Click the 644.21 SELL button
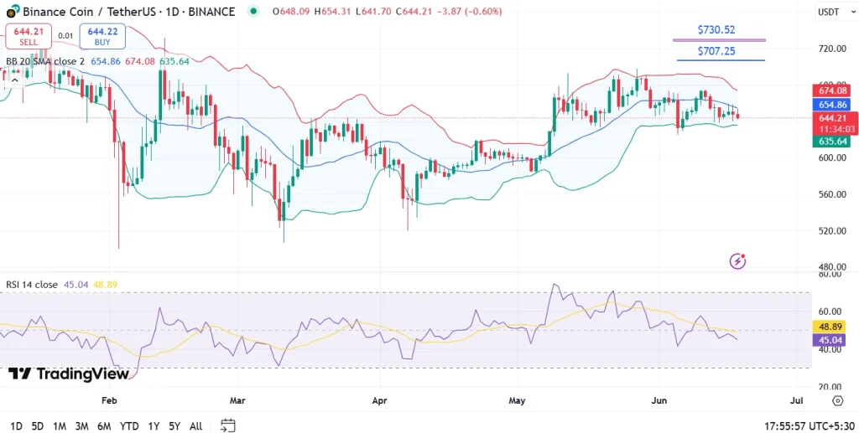This screenshot has height=433, width=859. [29, 37]
